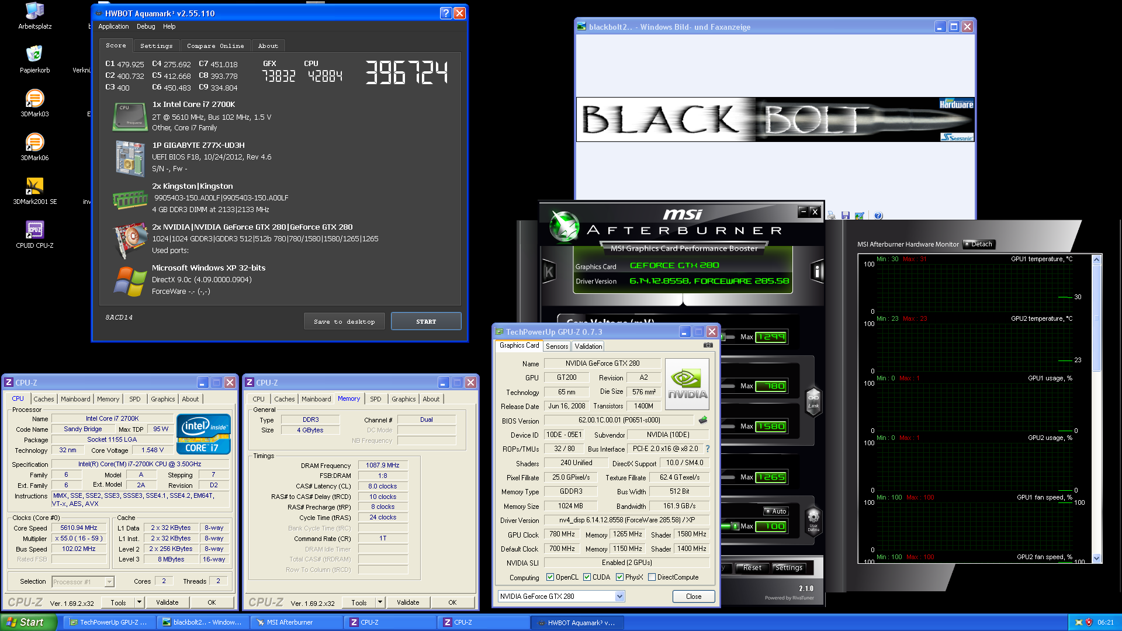Click the Bus Interface question mark in GPU-Z

[707, 449]
